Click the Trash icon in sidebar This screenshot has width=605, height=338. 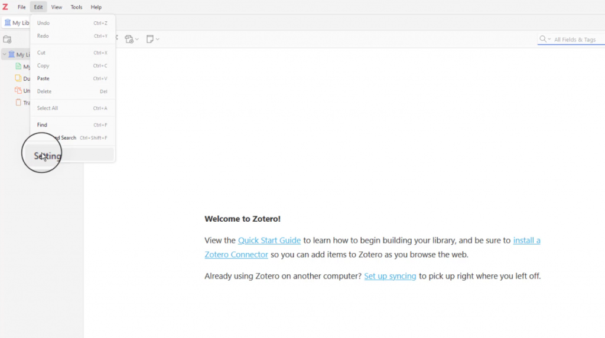[18, 103]
